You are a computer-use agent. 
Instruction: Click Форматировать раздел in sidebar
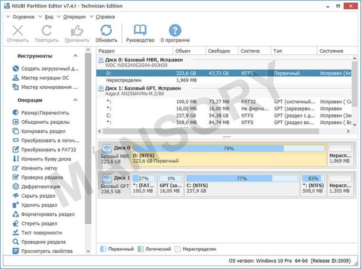tap(47, 214)
